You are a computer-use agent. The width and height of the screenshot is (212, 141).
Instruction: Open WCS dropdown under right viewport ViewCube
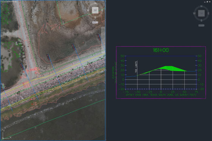pos(201,25)
